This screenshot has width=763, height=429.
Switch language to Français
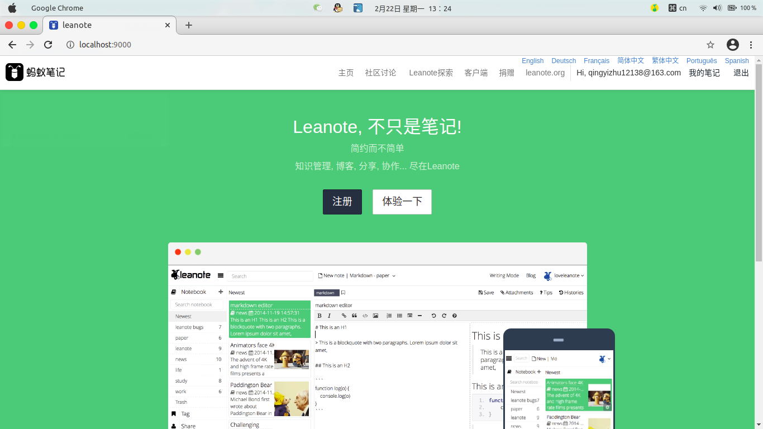(597, 61)
